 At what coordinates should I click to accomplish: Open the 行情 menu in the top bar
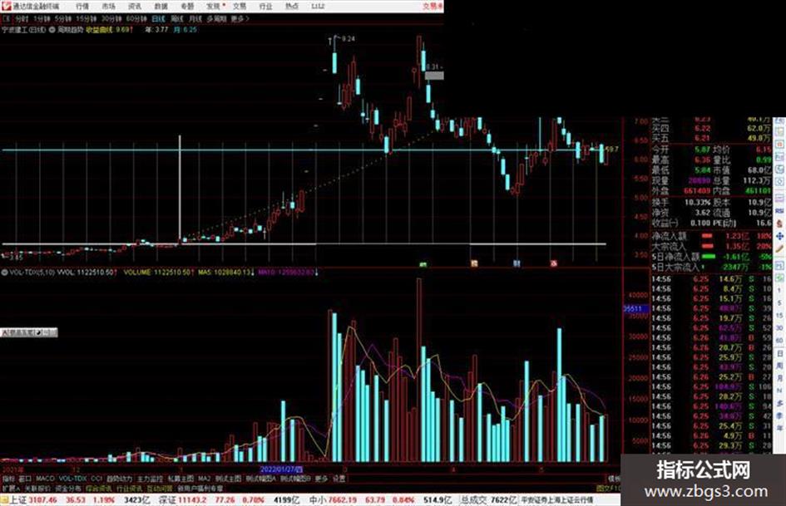82,6
